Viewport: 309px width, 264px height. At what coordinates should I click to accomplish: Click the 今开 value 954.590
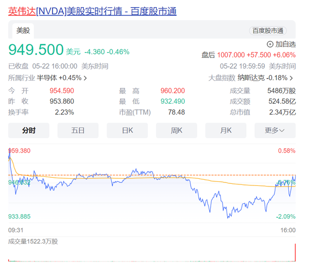pos(62,90)
